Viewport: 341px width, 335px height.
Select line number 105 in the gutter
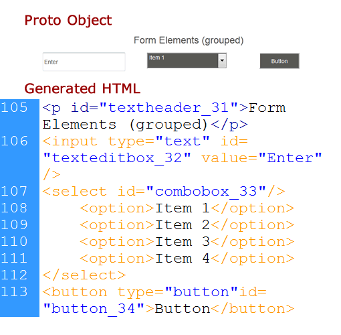(x=14, y=107)
